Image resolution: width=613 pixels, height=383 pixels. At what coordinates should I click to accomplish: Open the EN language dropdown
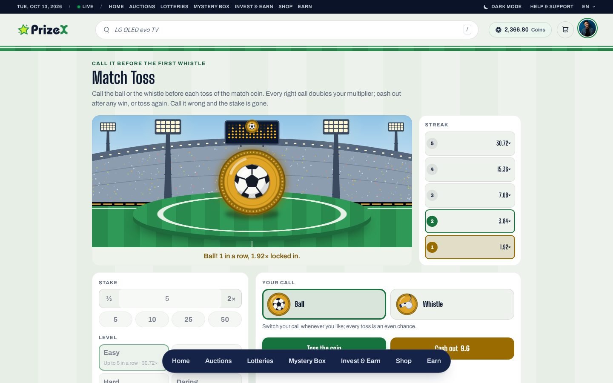point(589,7)
